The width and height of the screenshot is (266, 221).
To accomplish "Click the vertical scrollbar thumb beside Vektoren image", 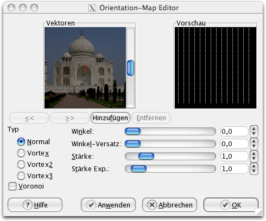I will pyautogui.click(x=130, y=68).
